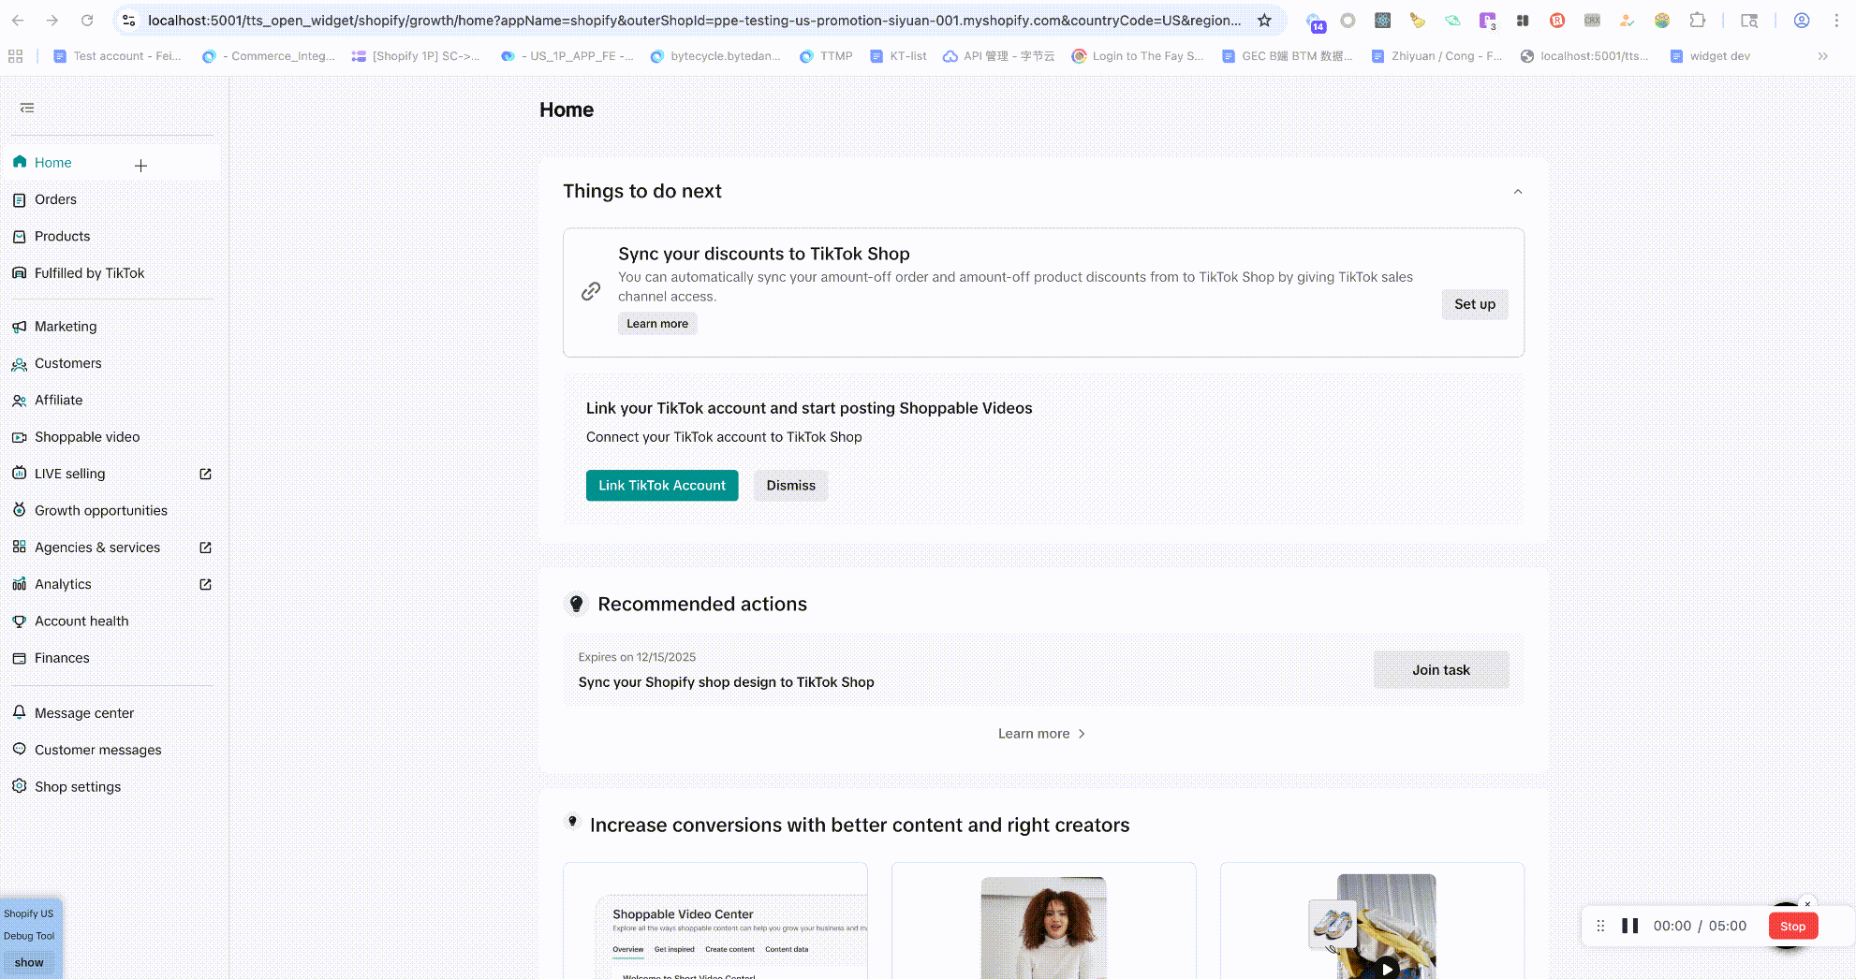1856x979 pixels.
Task: Click the Join task button
Action: (x=1440, y=670)
